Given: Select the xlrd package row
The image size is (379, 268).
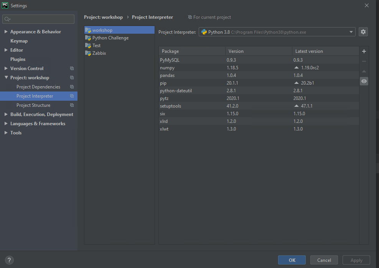Looking at the screenshot, I should point(259,121).
